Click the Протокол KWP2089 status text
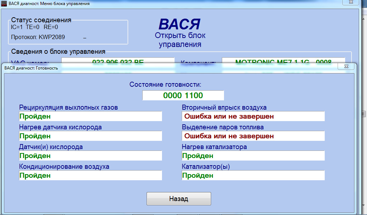This screenshot has width=367, height=215. click(38, 37)
